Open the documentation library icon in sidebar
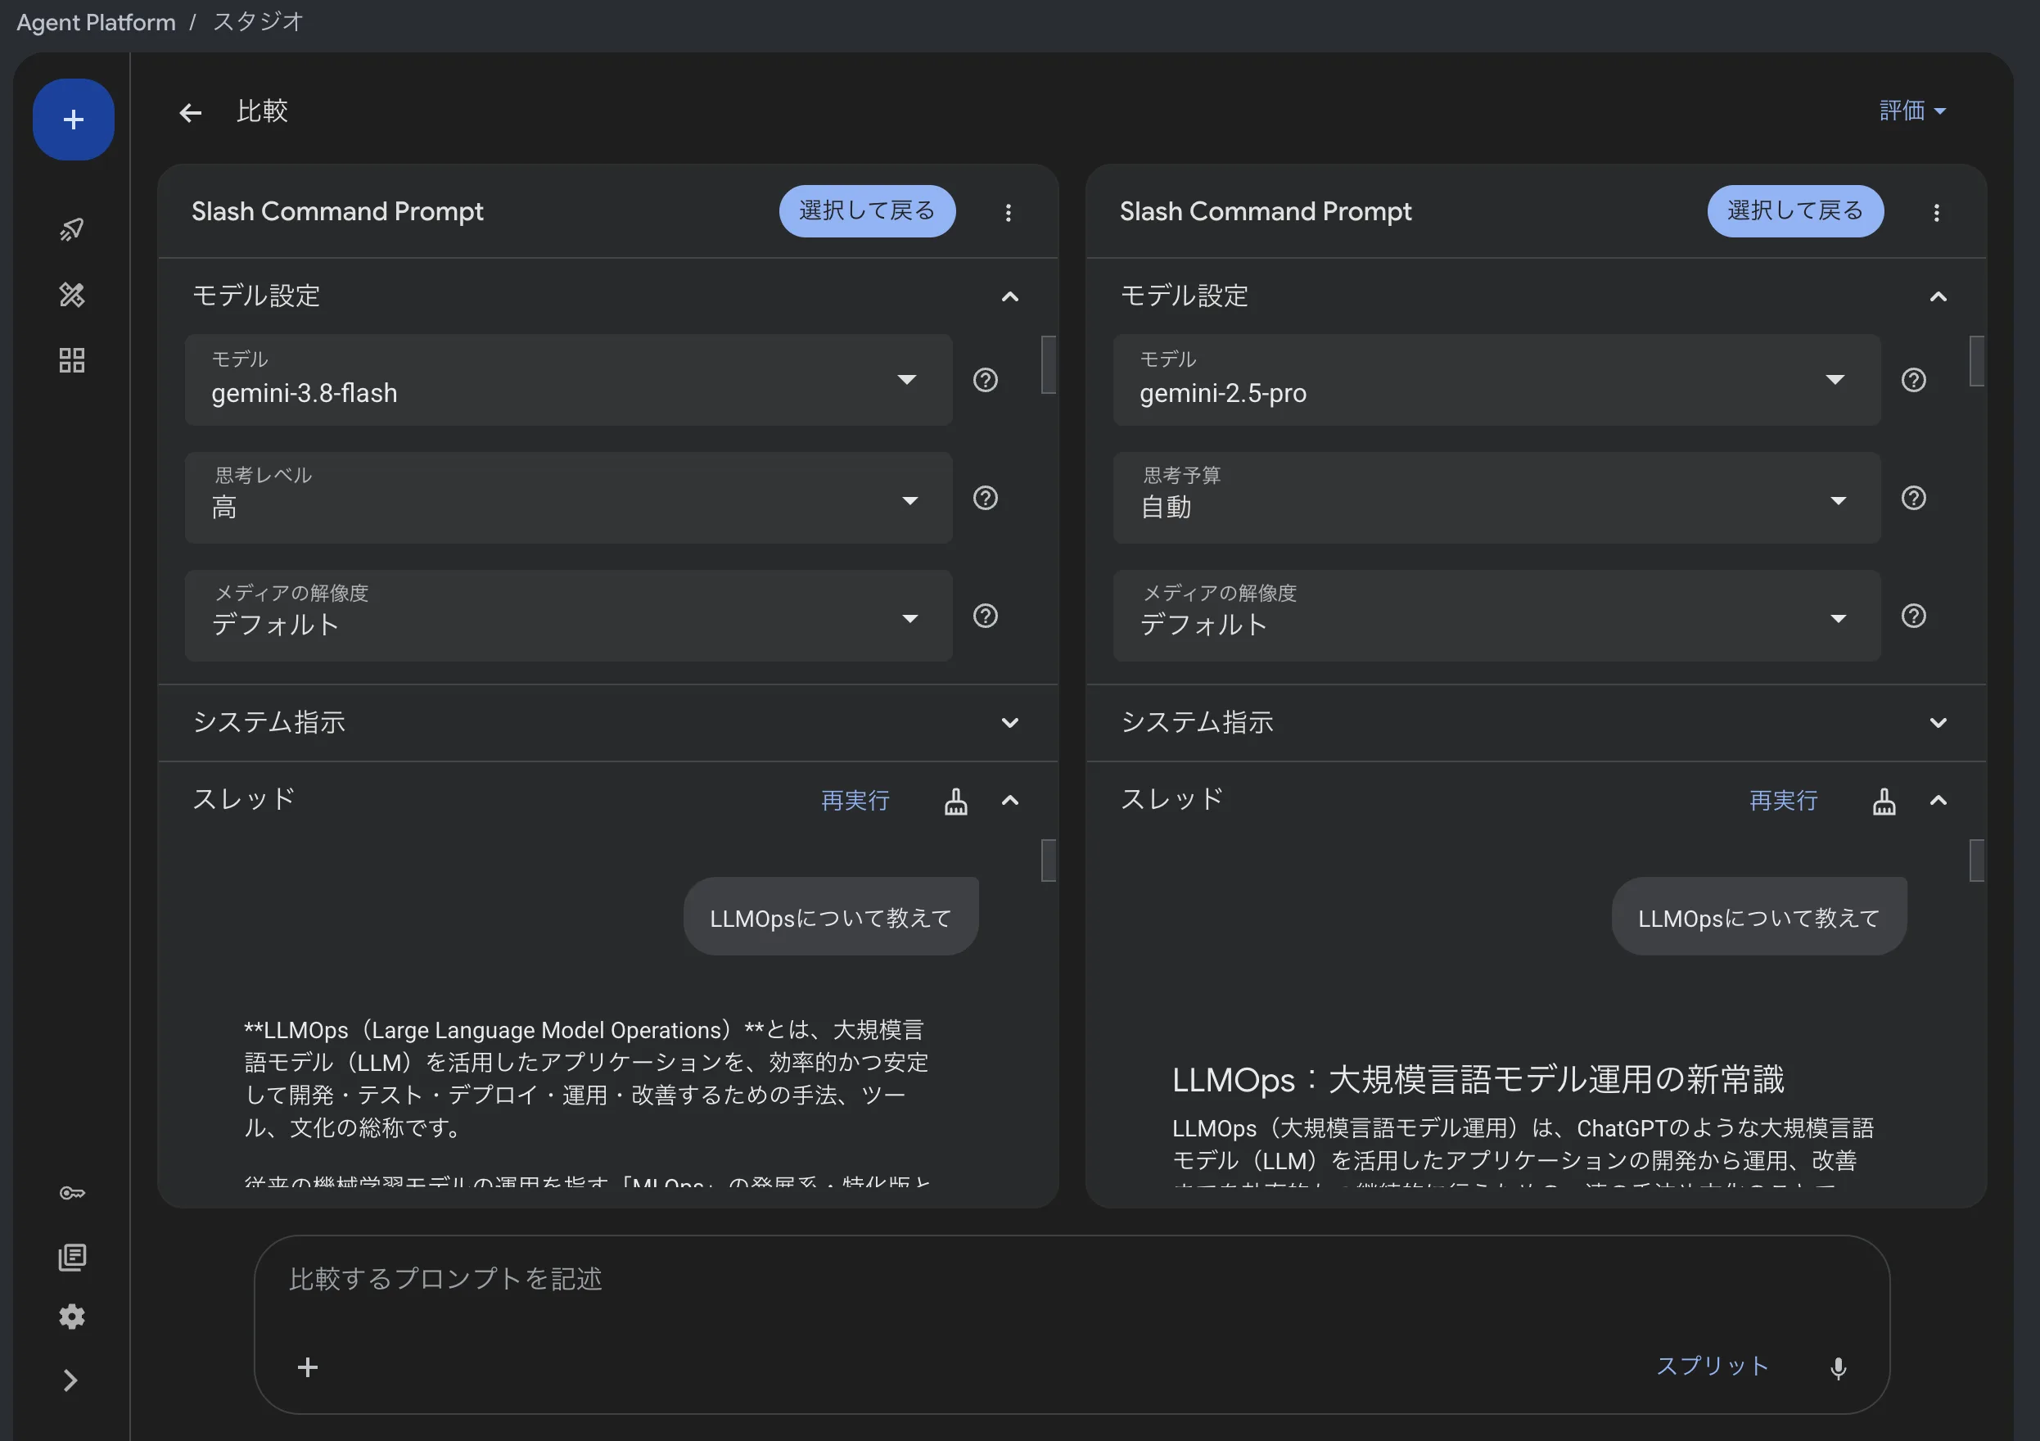 point(72,1257)
